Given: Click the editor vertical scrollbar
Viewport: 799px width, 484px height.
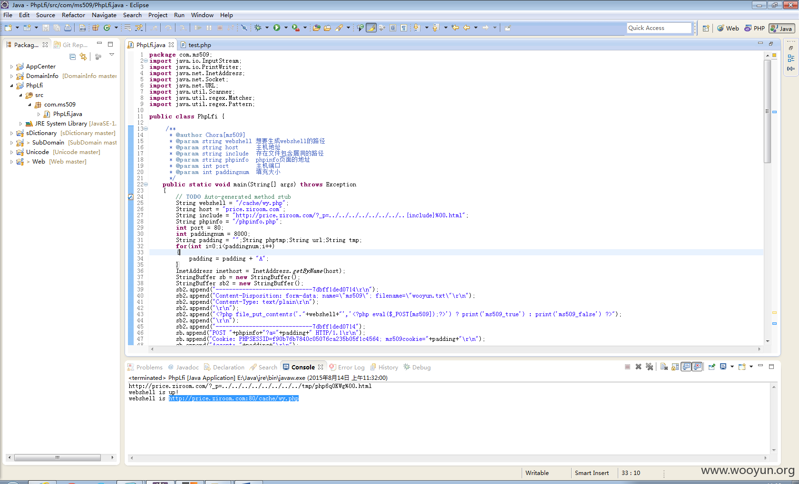Looking at the screenshot, I should [x=767, y=112].
